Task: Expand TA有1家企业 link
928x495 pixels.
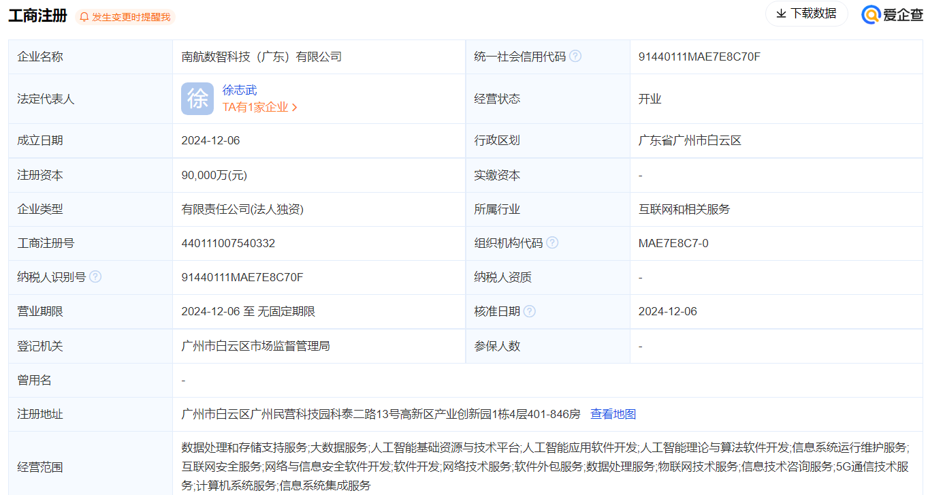Action: 259,108
